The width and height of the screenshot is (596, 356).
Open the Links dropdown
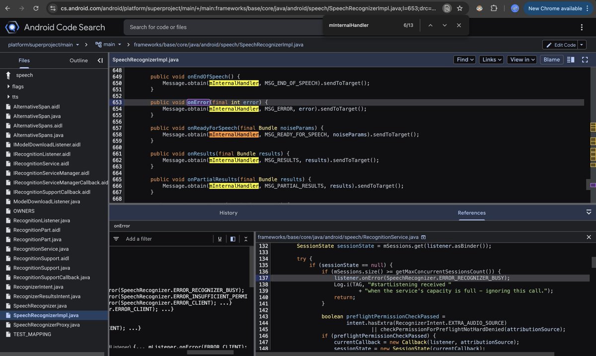coord(492,60)
